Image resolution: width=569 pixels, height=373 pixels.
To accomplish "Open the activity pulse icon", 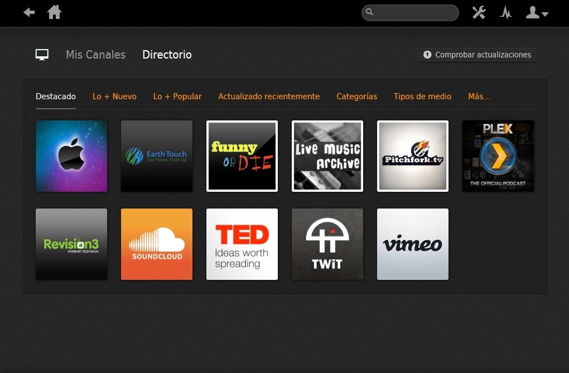I will (x=505, y=13).
